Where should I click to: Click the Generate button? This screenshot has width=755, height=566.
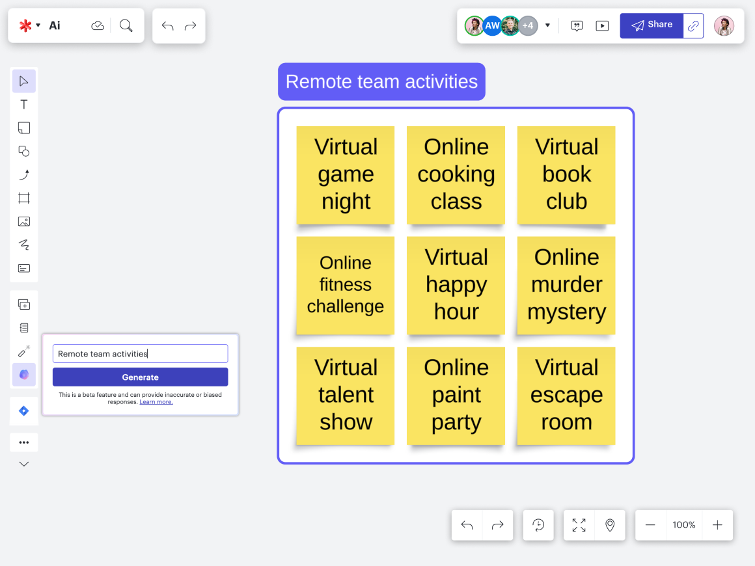[140, 377]
